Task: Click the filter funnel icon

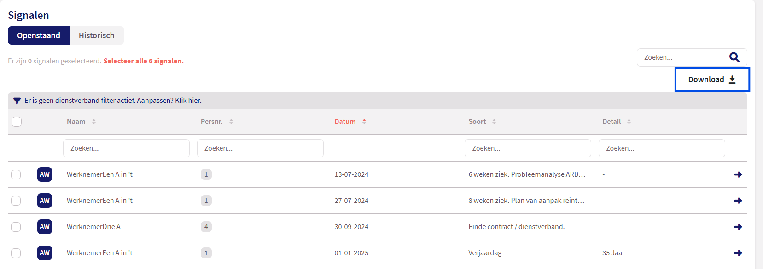Action: pyautogui.click(x=17, y=101)
